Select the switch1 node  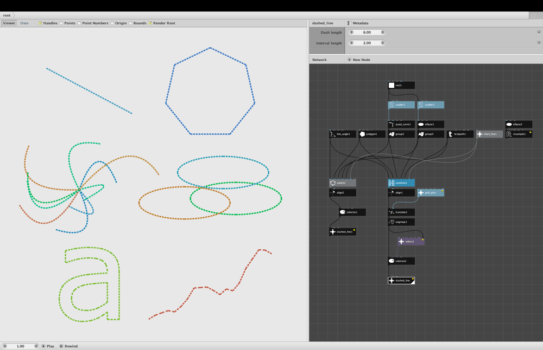tap(343, 183)
